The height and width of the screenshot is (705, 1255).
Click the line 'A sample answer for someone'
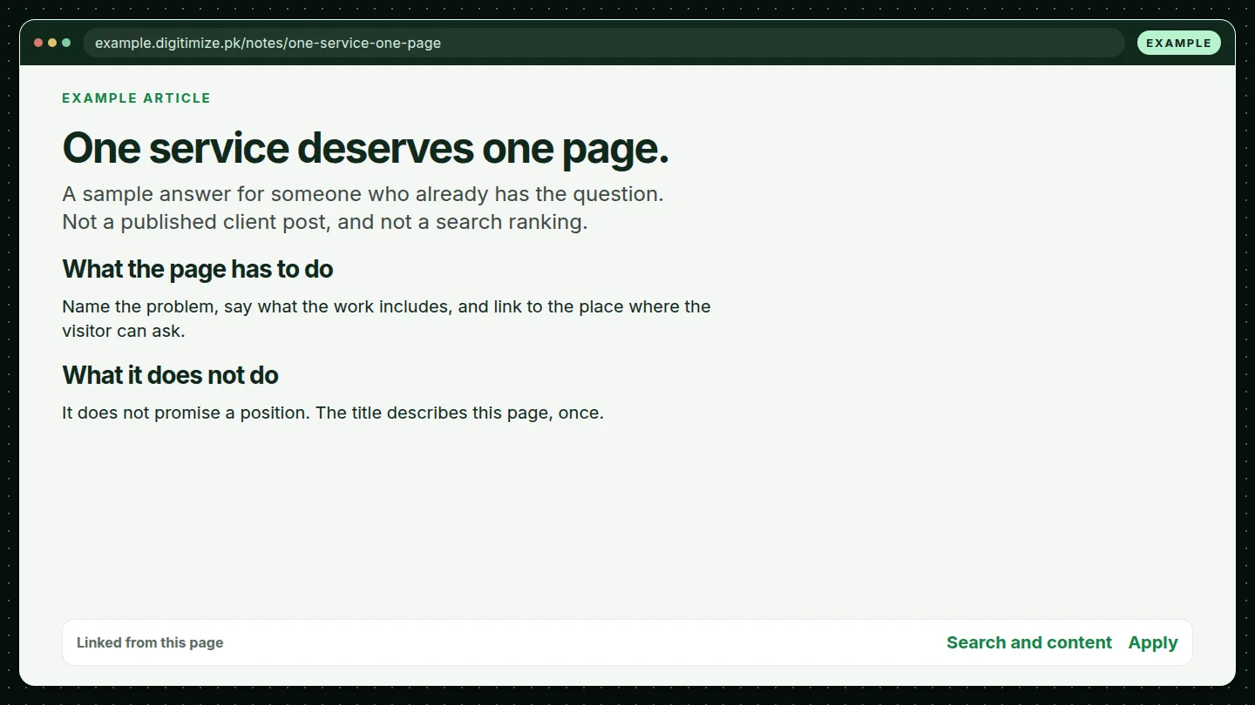[363, 194]
